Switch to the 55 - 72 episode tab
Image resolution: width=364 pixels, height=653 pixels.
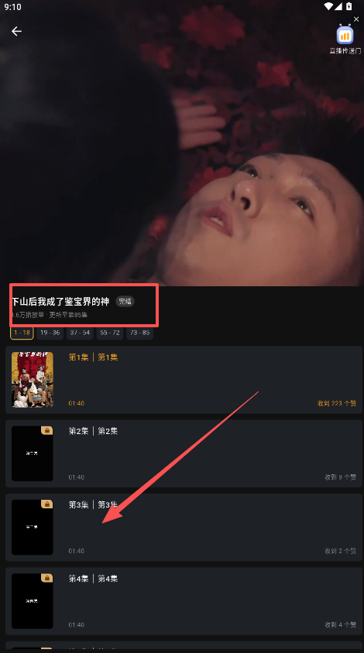pos(110,333)
